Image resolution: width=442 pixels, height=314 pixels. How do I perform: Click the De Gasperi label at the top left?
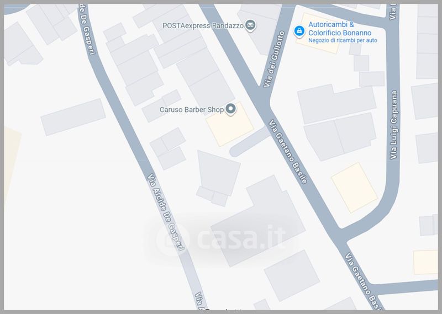click(86, 30)
